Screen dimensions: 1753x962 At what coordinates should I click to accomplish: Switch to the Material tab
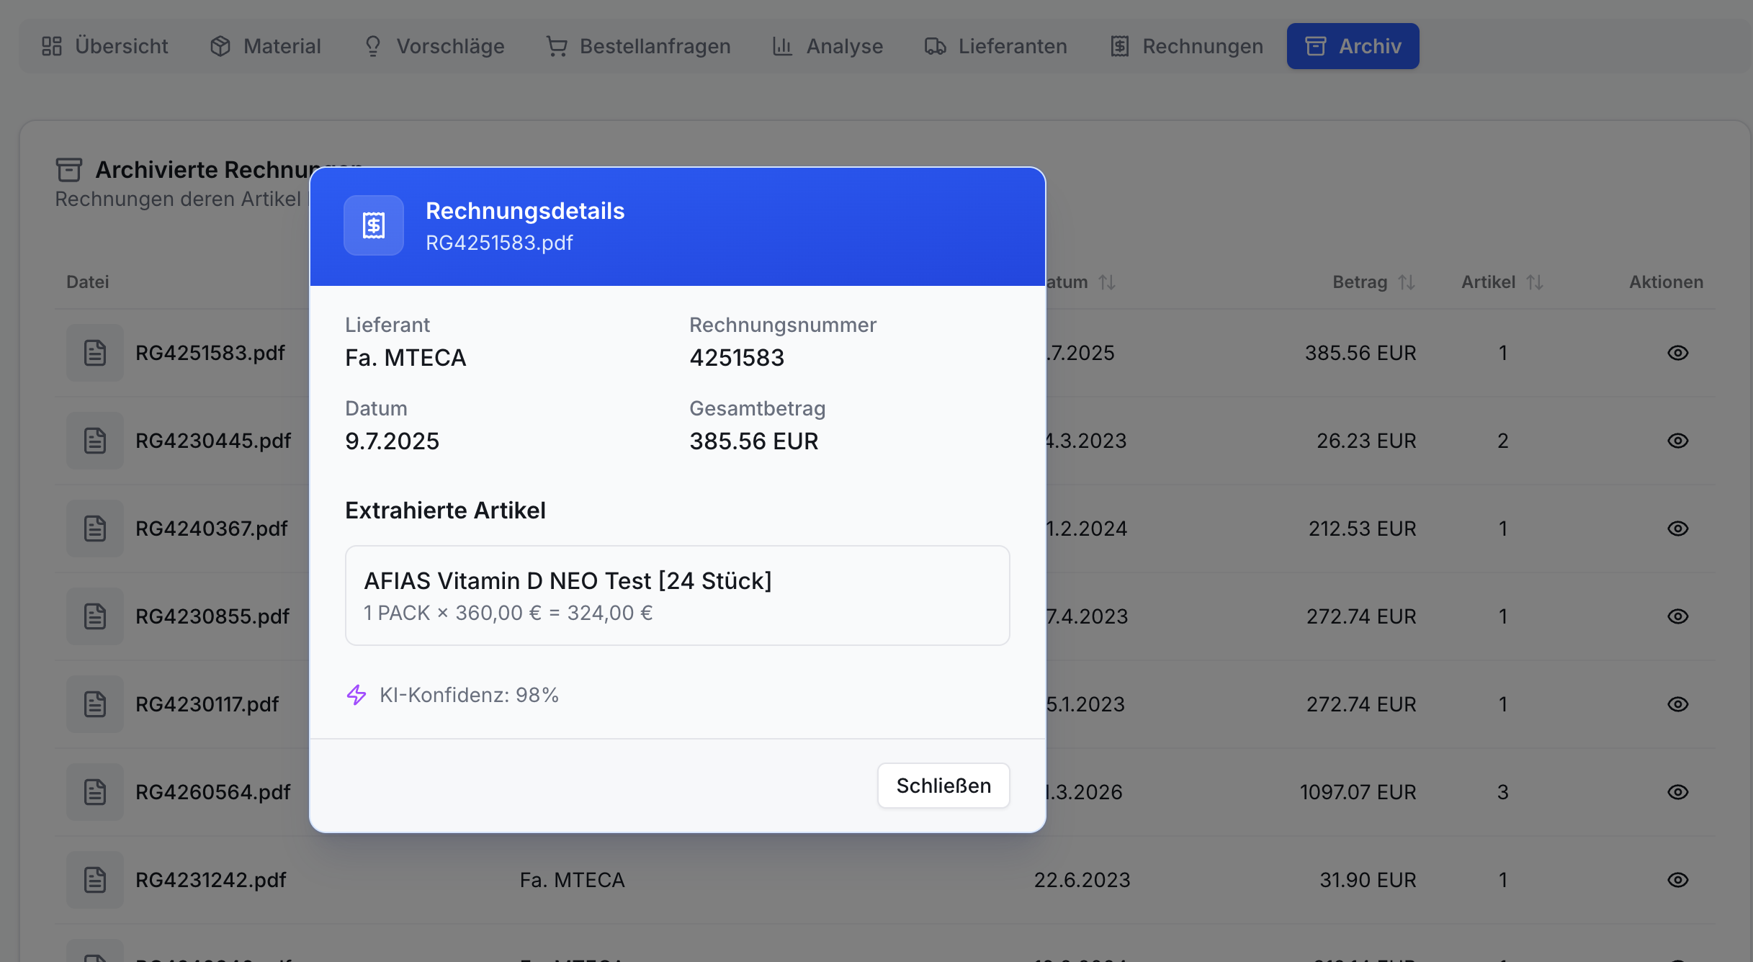coord(265,46)
